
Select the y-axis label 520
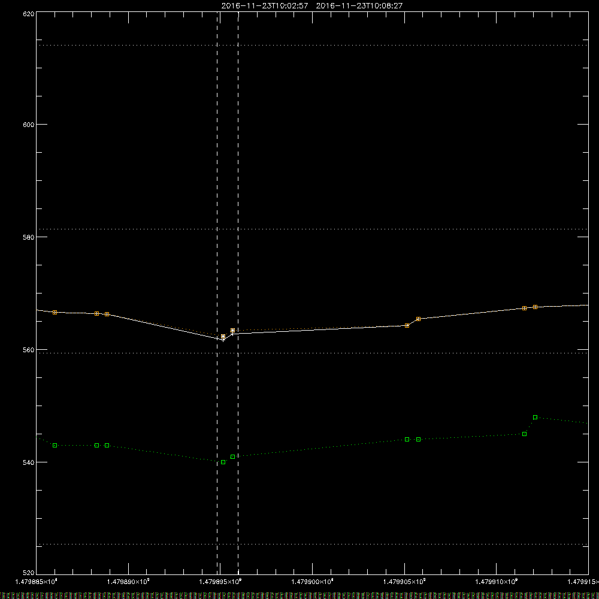pyautogui.click(x=29, y=573)
